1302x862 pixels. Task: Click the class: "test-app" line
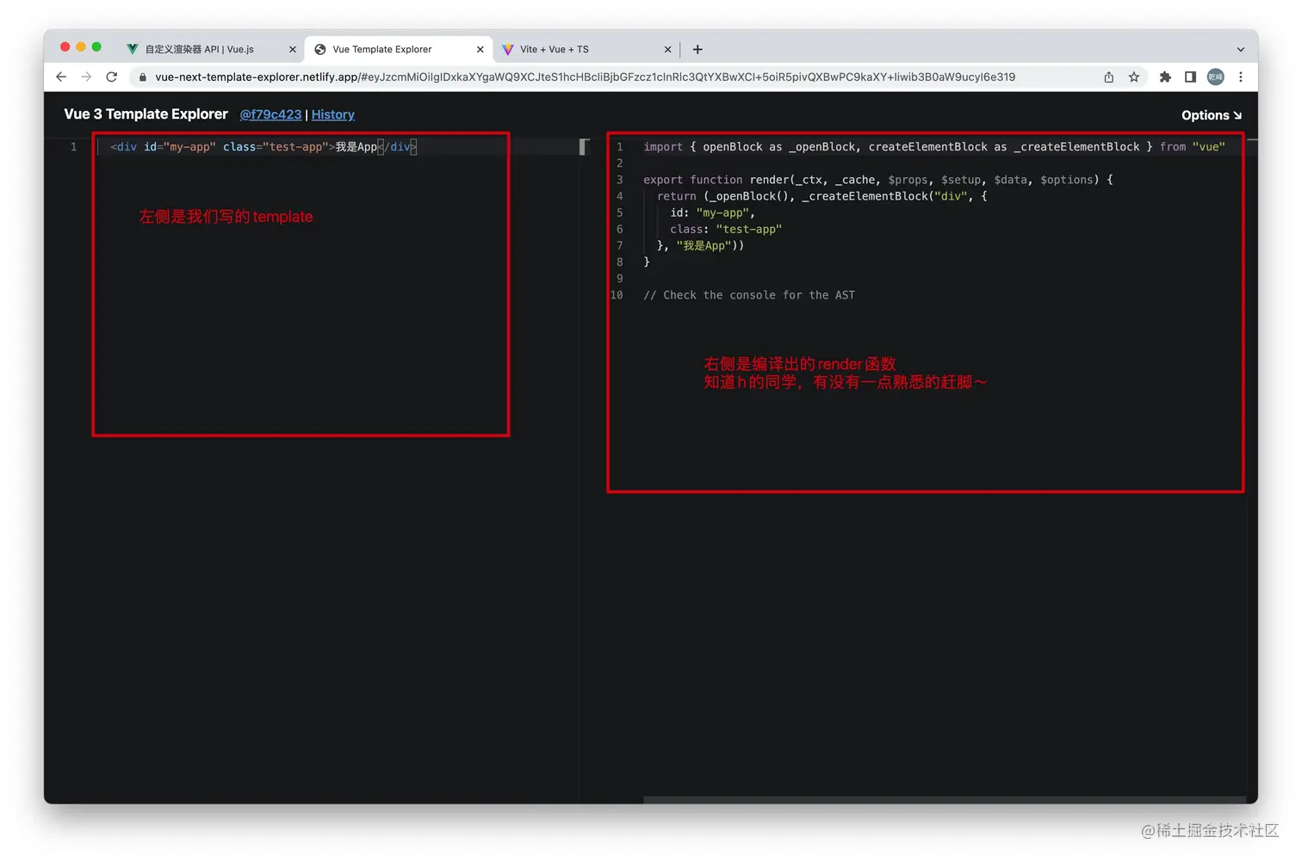click(726, 229)
